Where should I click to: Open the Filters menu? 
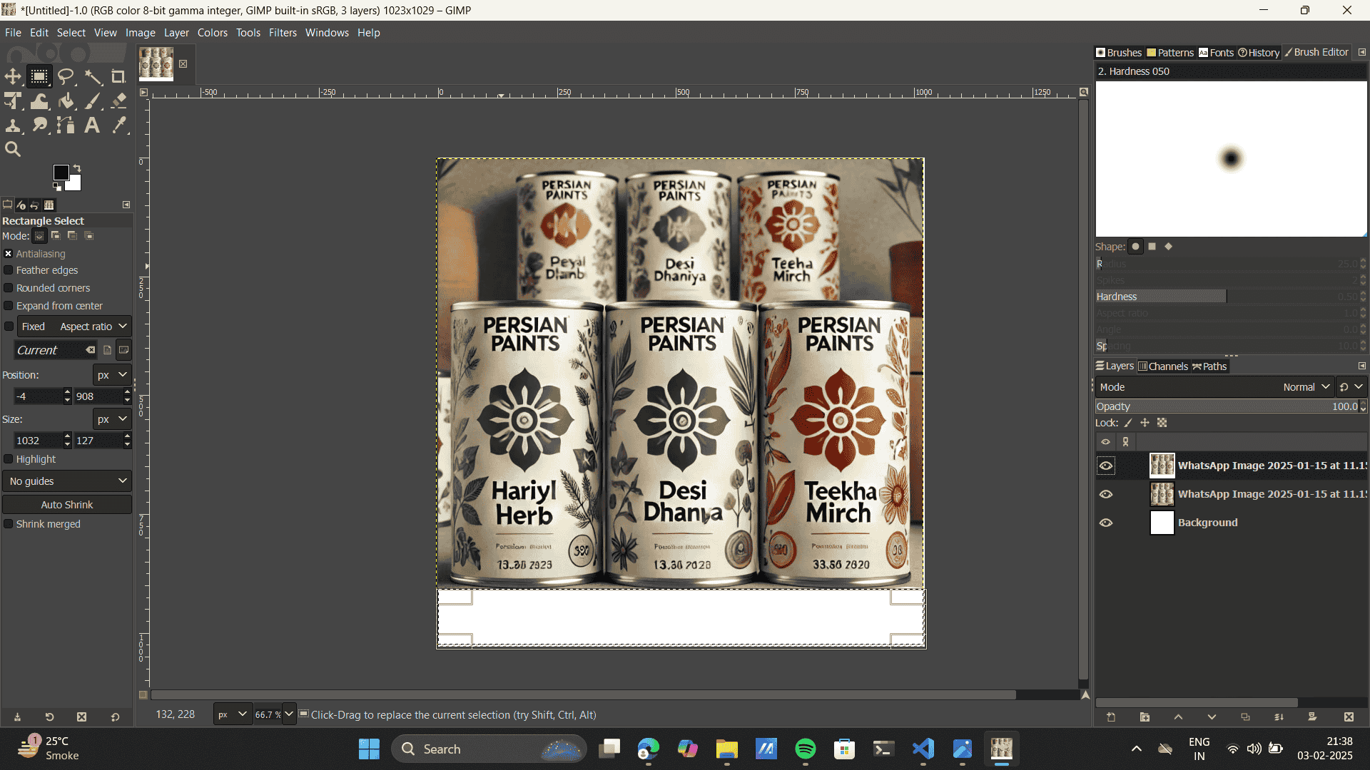point(283,33)
